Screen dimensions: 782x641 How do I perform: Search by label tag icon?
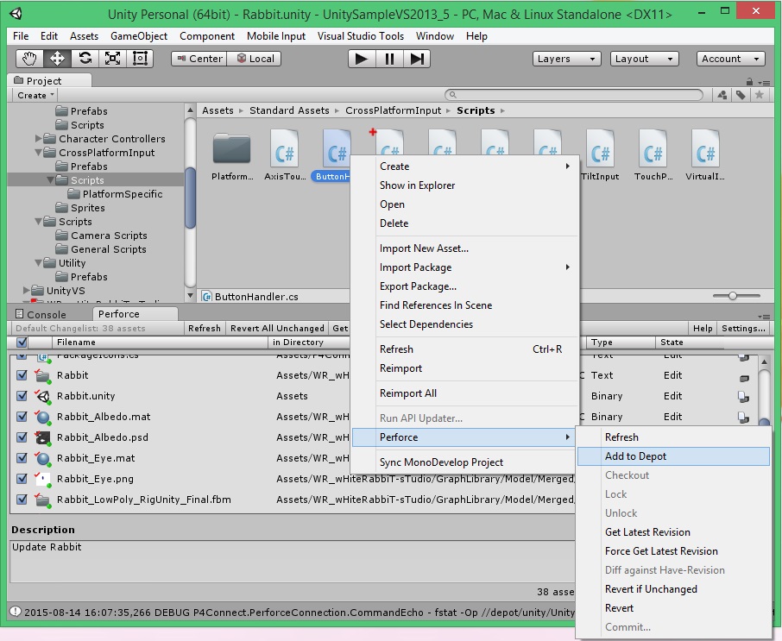(x=741, y=95)
